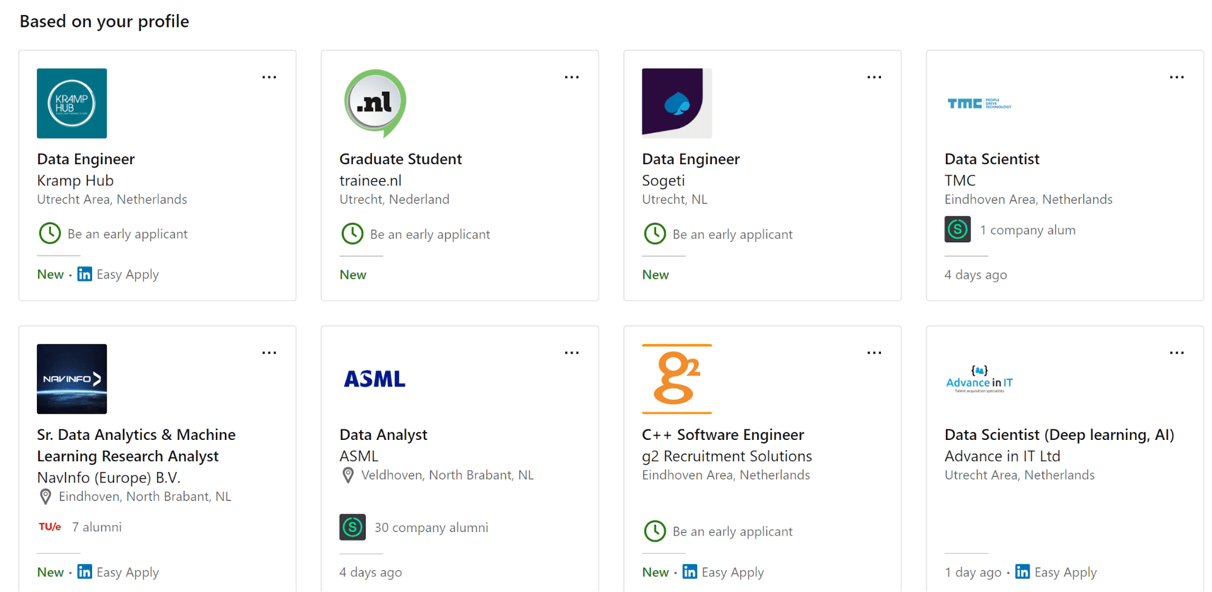Open more options on Kramp Hub card
The image size is (1212, 592).
point(269,77)
